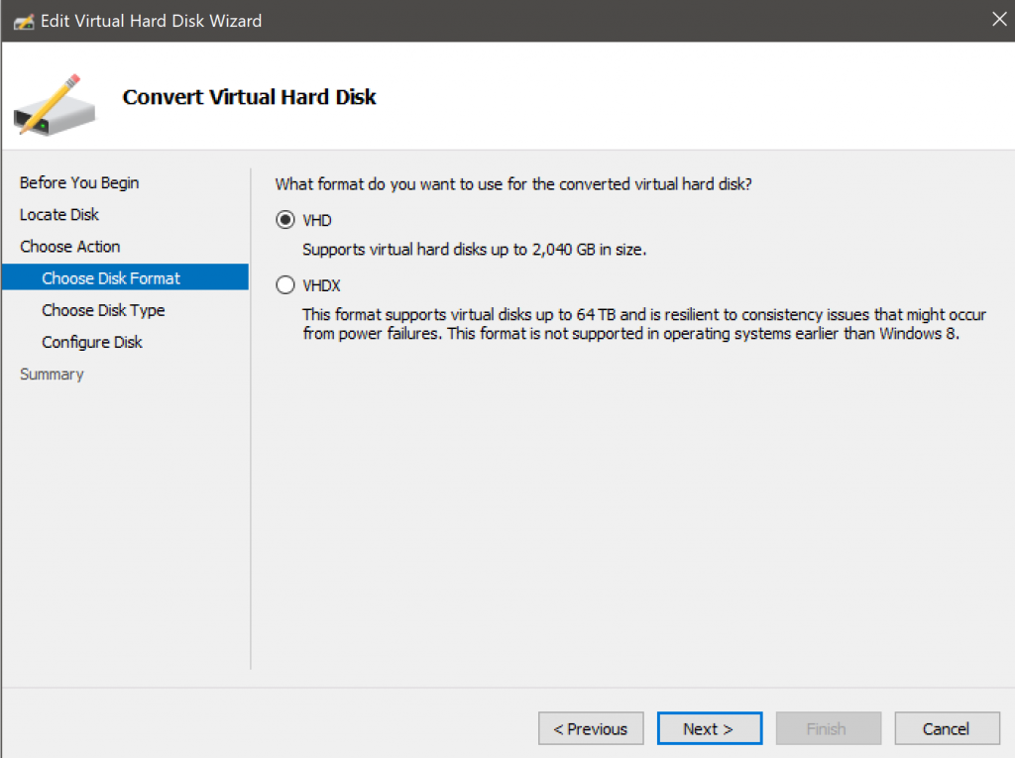
Task: Click the Next button
Action: [x=710, y=729]
